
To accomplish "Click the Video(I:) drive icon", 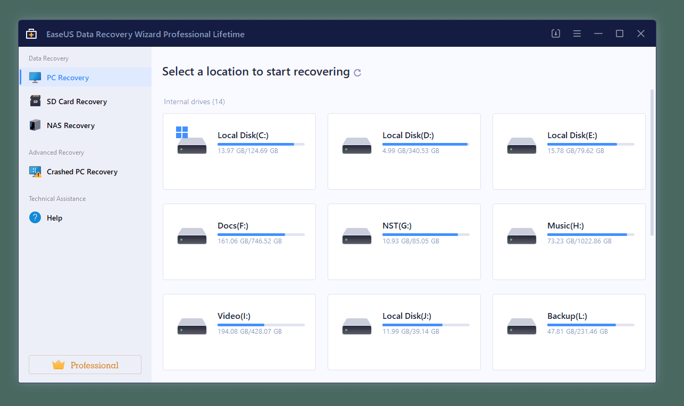I will (x=191, y=327).
